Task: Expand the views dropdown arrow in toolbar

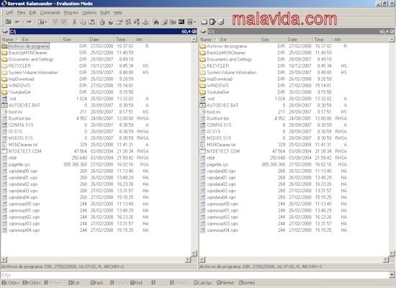Action: tap(194, 22)
